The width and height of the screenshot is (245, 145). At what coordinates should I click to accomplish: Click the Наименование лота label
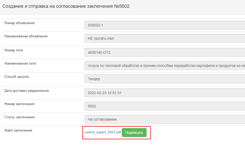click(x=20, y=64)
